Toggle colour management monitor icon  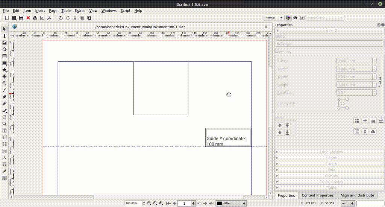tap(288, 18)
